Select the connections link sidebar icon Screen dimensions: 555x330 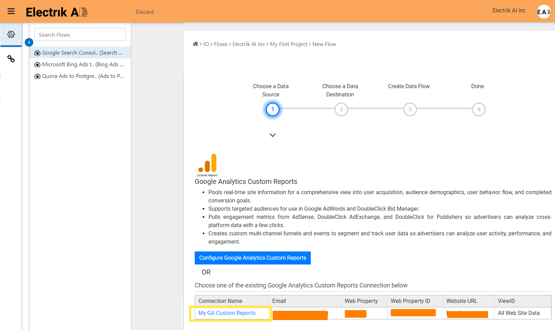[11, 59]
